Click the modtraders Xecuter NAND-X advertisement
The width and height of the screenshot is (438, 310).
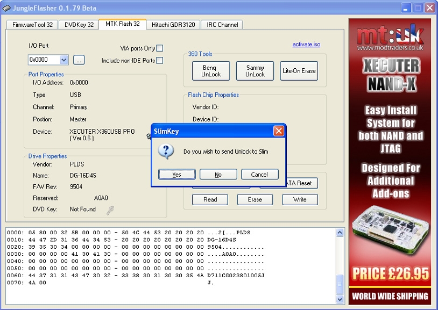click(390, 162)
